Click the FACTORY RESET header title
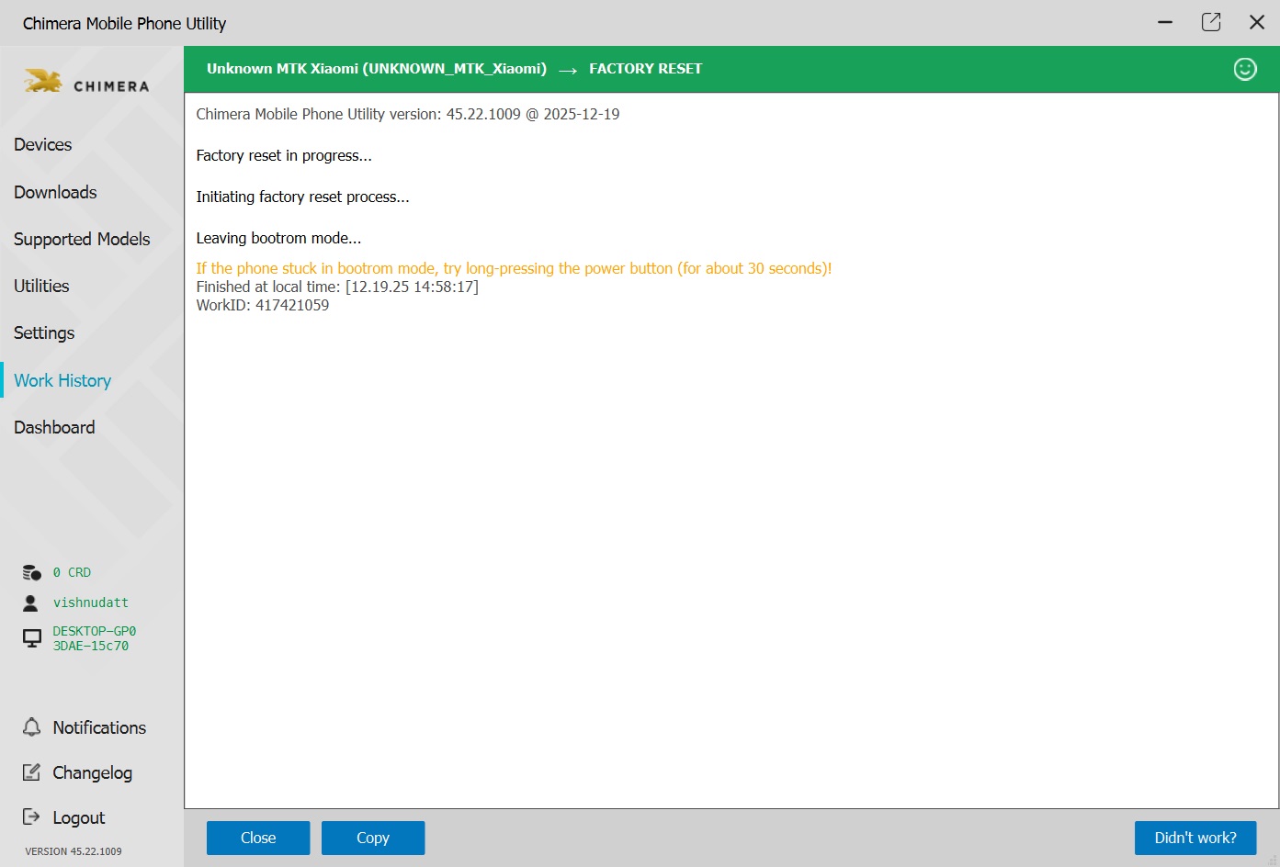1280x867 pixels. [x=645, y=69]
